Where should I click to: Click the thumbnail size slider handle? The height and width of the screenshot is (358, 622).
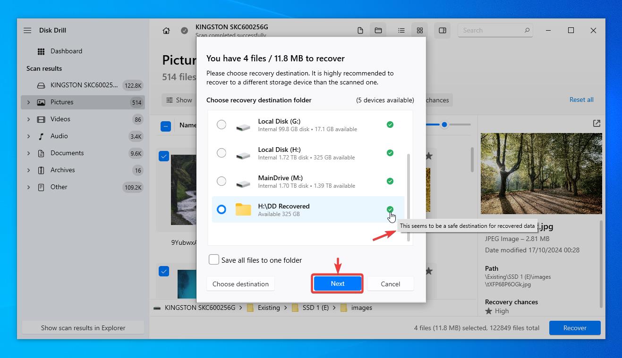pos(444,125)
